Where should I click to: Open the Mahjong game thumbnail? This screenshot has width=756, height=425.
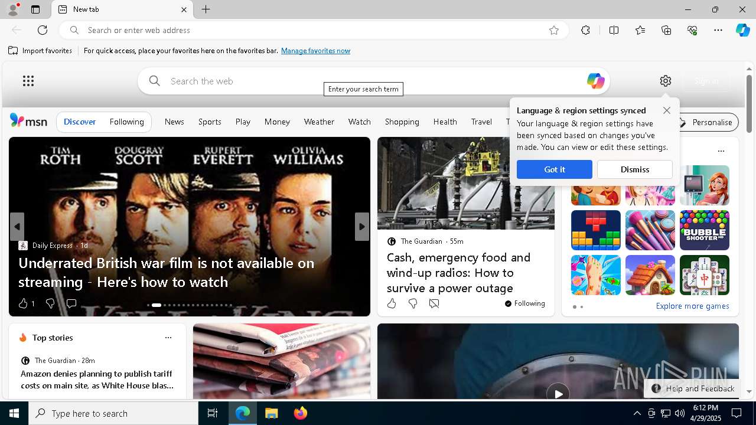705,275
